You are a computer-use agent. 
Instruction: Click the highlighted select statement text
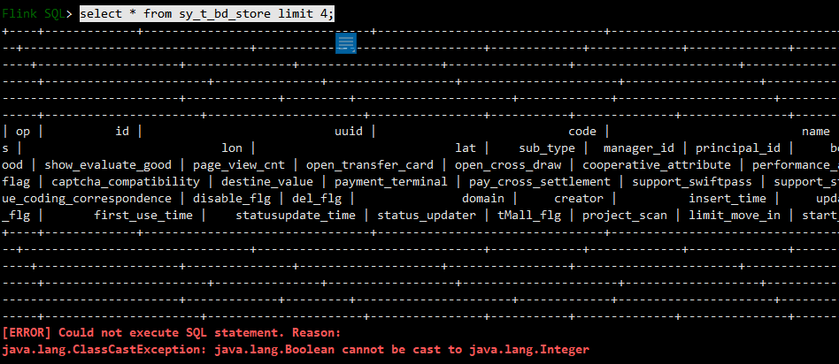(207, 14)
